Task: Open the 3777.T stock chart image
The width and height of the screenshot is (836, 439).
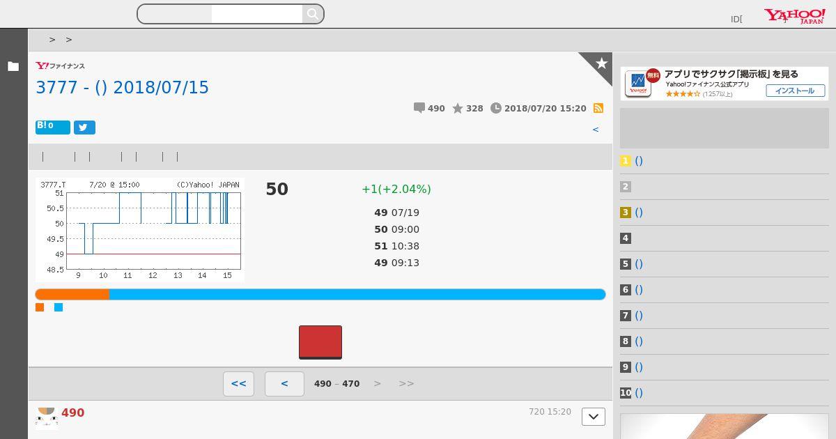Action: pyautogui.click(x=139, y=229)
